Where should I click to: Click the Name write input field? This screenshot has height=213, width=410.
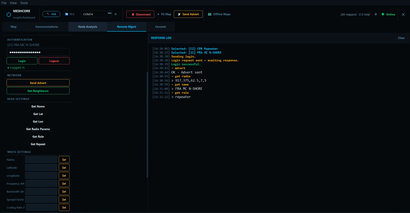(x=41, y=160)
